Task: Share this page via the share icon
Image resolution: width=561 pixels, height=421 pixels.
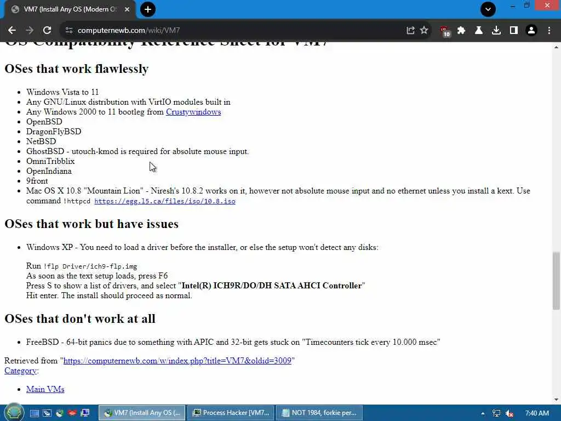Action: click(410, 31)
